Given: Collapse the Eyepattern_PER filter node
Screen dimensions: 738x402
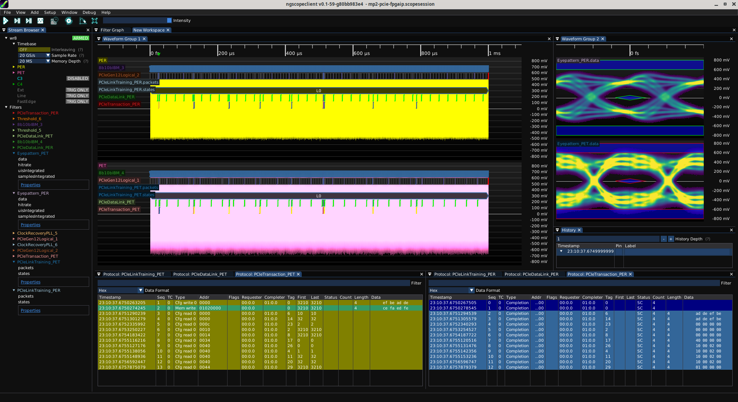Looking at the screenshot, I should (14, 194).
